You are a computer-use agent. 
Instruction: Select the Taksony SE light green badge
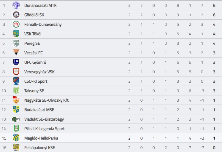tap(16, 90)
